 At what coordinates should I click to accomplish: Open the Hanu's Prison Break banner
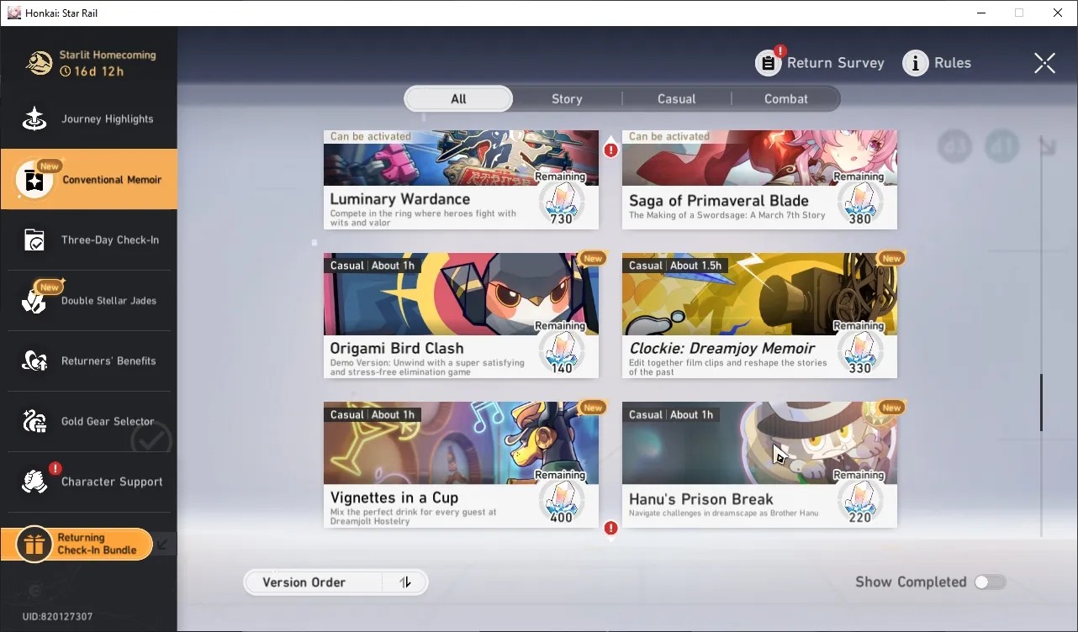(x=759, y=443)
